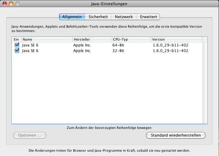The height and width of the screenshot is (156, 219).
Task: Close the Java-Einstellungen window
Action: coord(5,4)
